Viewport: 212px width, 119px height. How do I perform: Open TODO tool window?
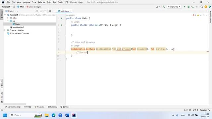click(x=27, y=107)
